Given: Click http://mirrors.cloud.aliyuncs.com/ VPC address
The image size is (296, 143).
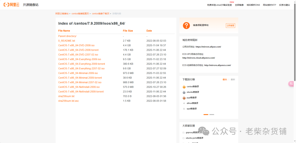Looking at the screenshot, I should click(x=199, y=58).
